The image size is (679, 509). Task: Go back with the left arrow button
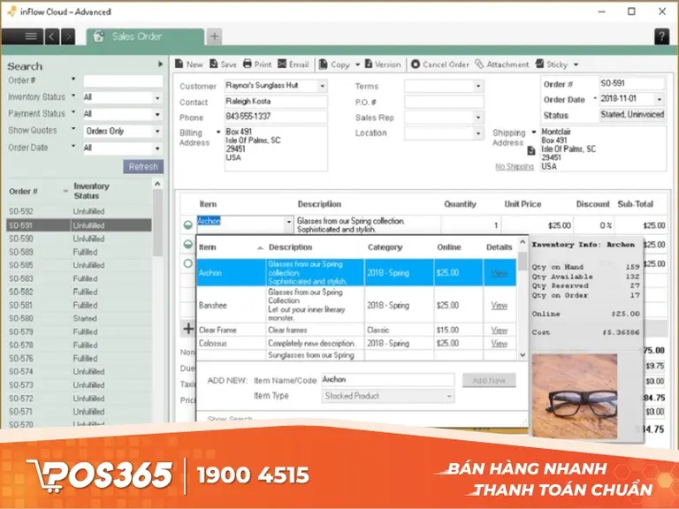[x=52, y=36]
